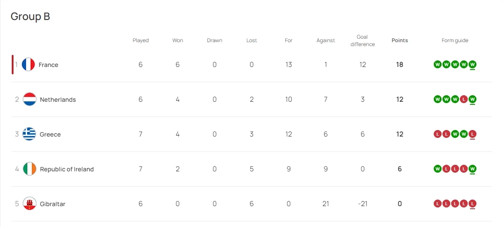Open the Netherlands team link
503x227 pixels.
point(58,100)
